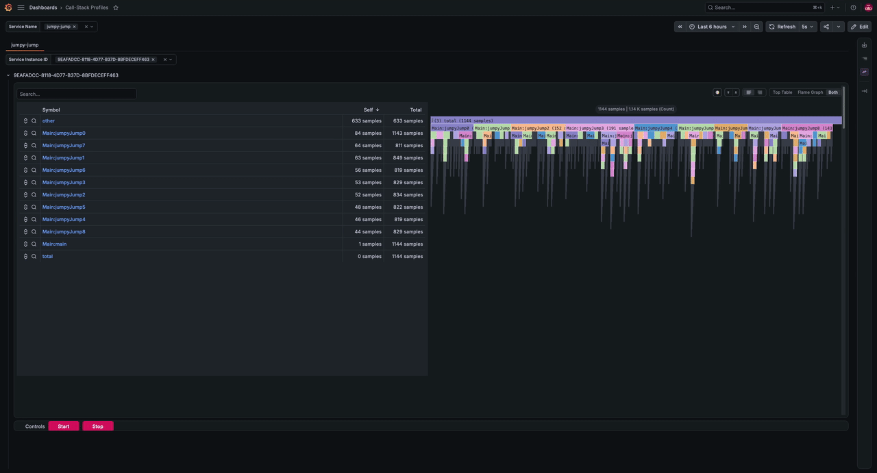
Task: Search icon for Main:jumpyJump2 row
Action: (x=34, y=195)
